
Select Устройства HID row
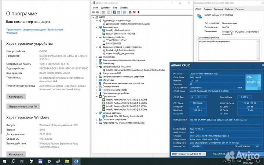[124, 123]
